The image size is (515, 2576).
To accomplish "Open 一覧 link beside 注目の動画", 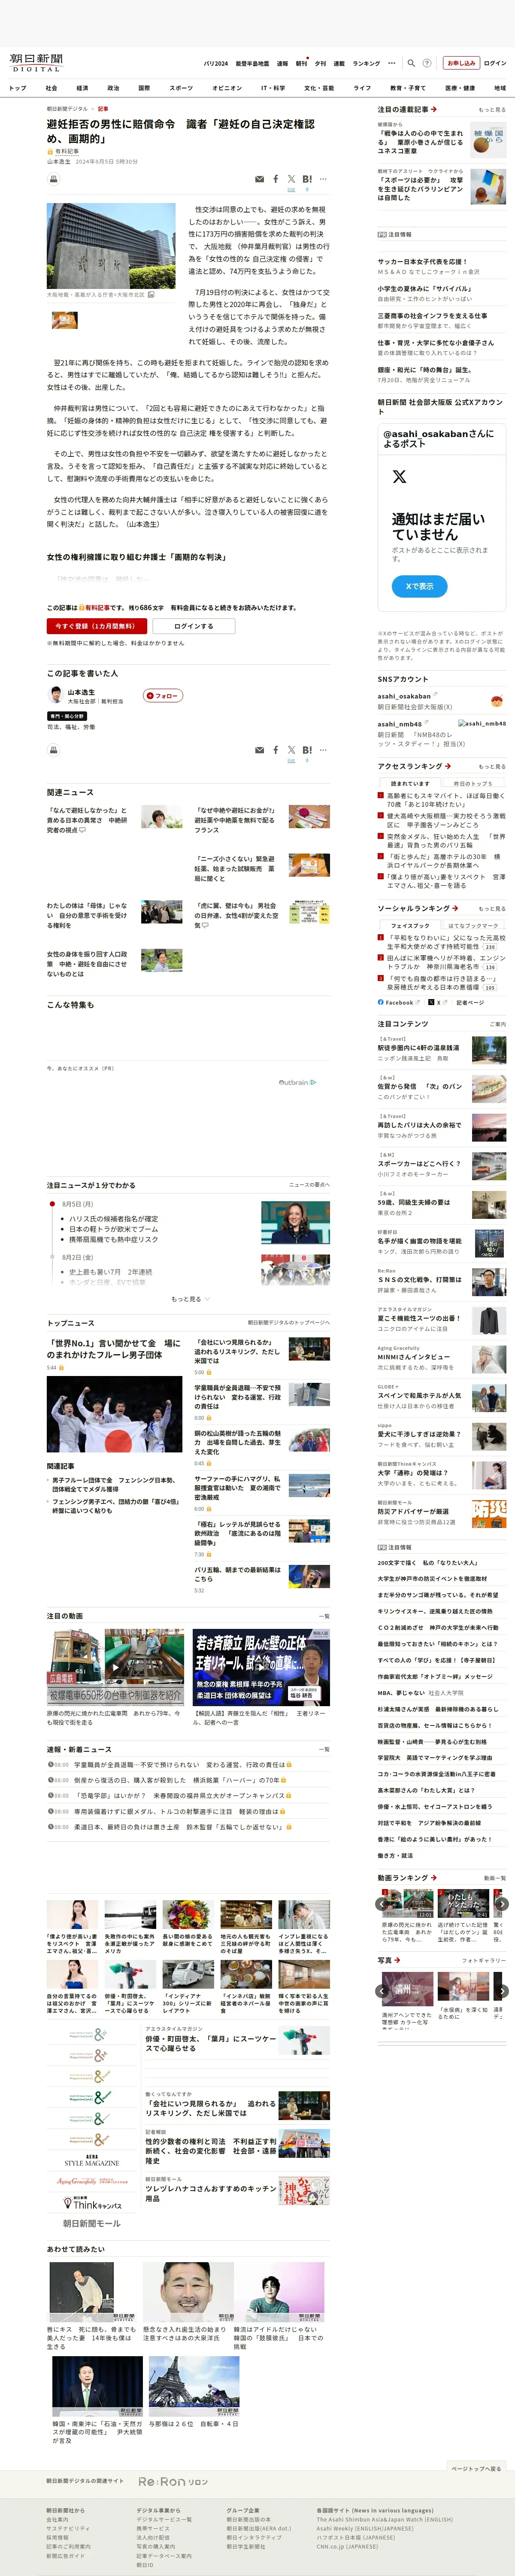I will click(324, 1616).
